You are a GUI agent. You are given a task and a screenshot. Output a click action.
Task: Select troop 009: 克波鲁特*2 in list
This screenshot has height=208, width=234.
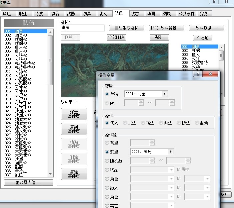tap(26, 63)
